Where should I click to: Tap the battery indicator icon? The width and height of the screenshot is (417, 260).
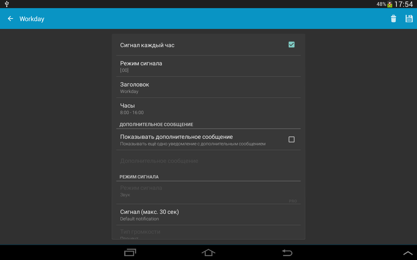point(390,5)
